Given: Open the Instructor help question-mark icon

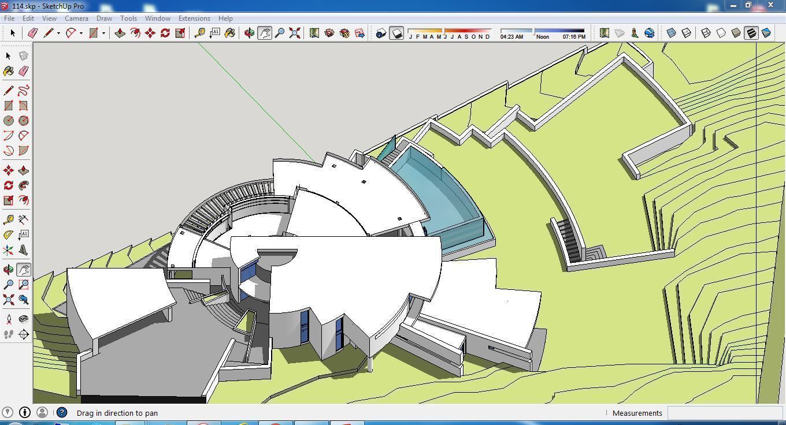Looking at the screenshot, I should (62, 412).
